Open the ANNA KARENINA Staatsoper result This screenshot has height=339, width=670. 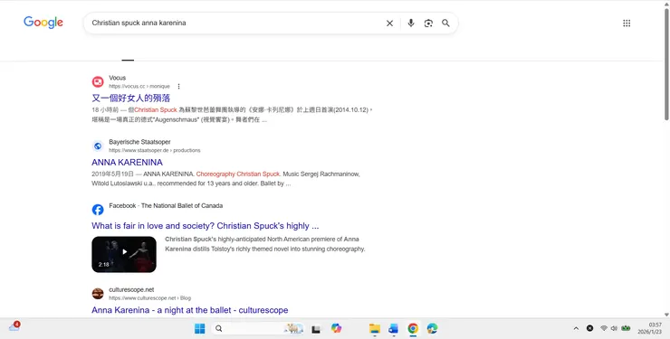point(127,162)
